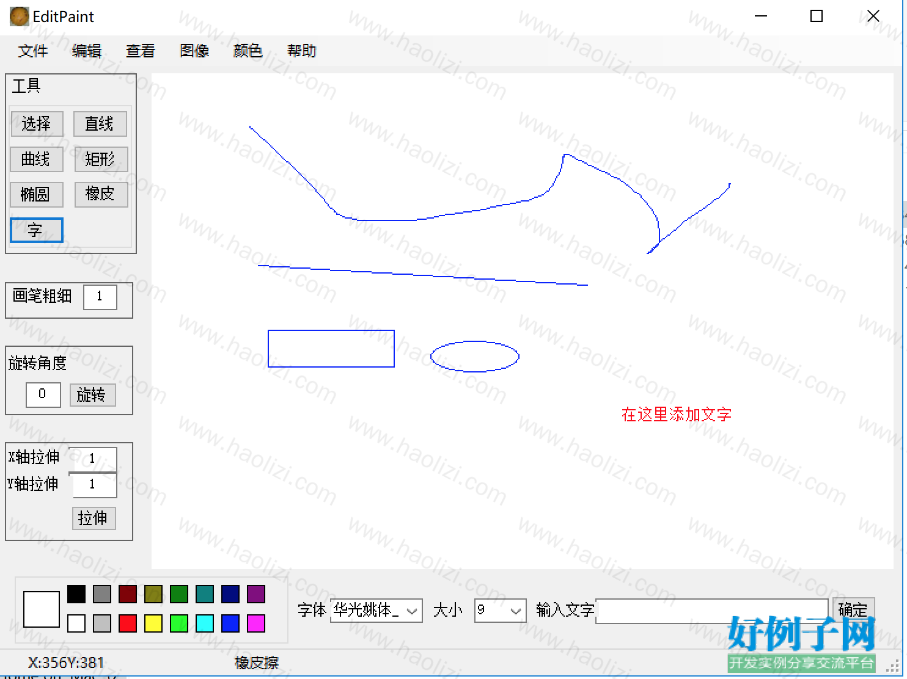The height and width of the screenshot is (679, 907).
Task: Open the 图像 menu
Action: (194, 51)
